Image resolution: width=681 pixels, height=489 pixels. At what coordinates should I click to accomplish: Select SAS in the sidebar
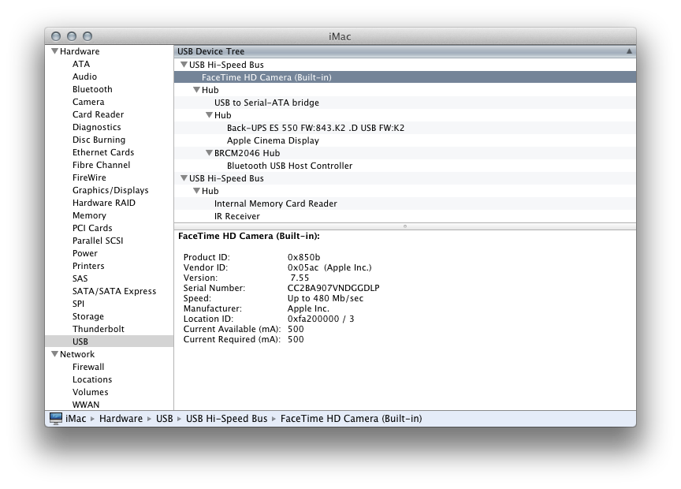pyautogui.click(x=80, y=278)
